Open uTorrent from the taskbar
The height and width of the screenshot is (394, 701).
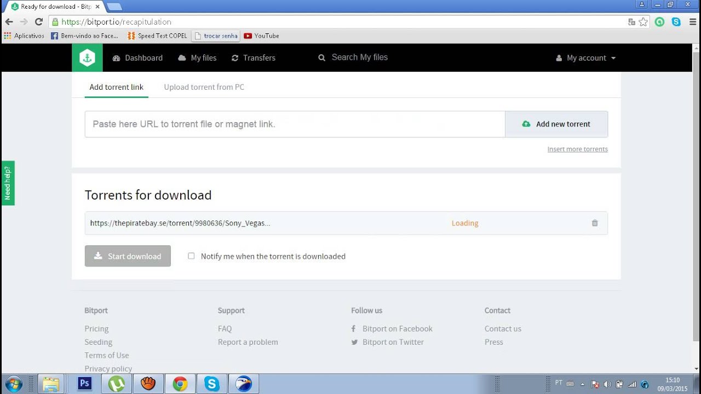117,384
